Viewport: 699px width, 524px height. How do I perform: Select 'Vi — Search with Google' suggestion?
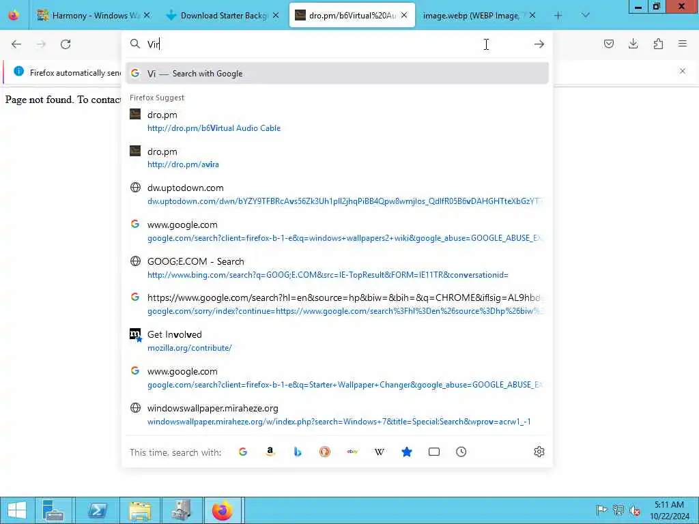pyautogui.click(x=337, y=74)
